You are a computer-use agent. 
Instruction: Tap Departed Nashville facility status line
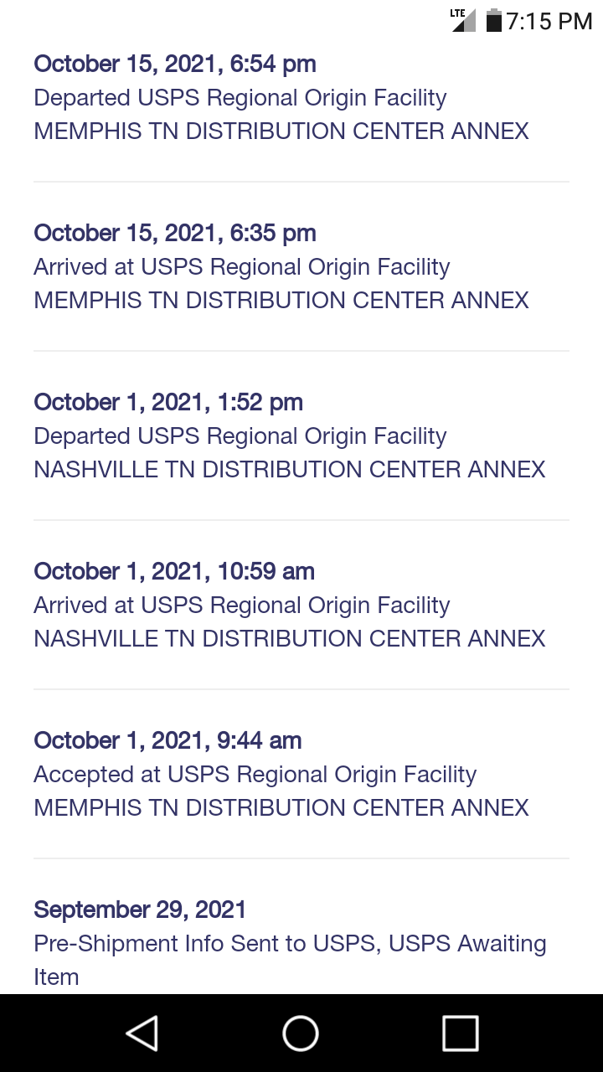pyautogui.click(x=240, y=436)
